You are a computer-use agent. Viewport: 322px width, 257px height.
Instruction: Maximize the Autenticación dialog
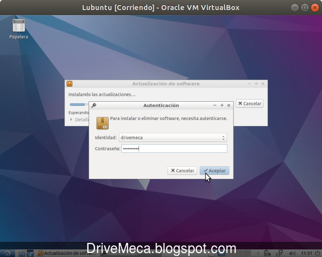click(222, 105)
